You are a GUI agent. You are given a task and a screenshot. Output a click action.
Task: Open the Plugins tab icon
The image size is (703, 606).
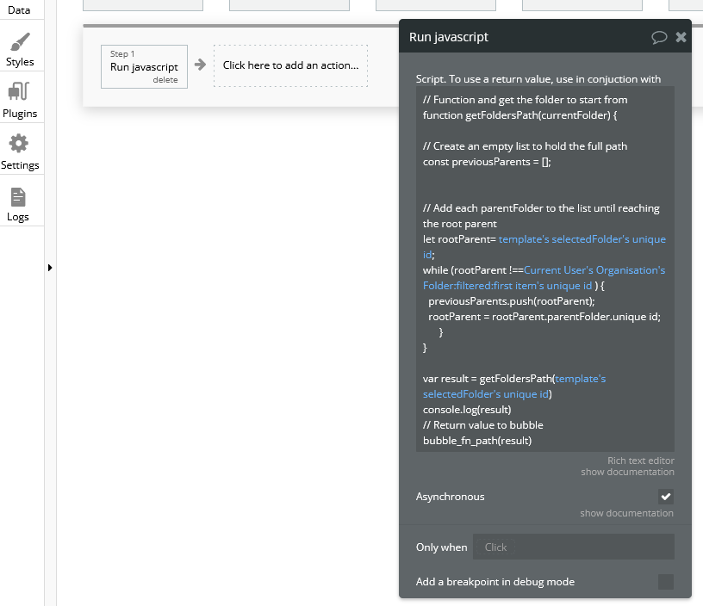pyautogui.click(x=19, y=92)
